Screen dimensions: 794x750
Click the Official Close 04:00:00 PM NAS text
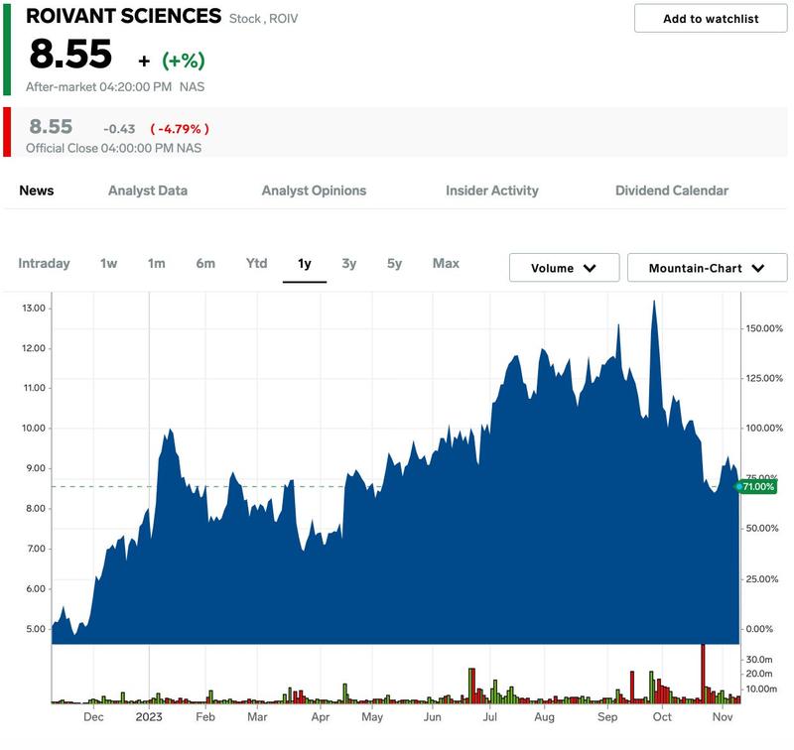point(113,148)
